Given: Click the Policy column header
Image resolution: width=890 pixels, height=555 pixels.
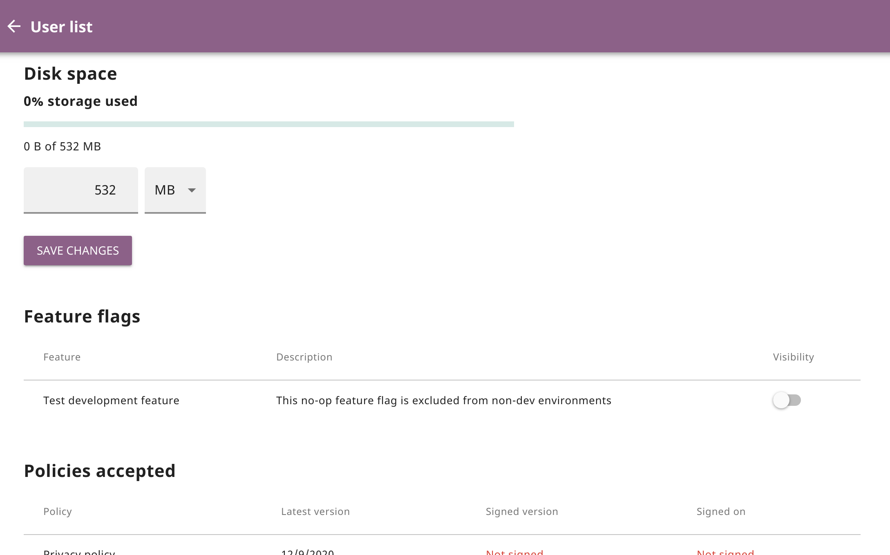Looking at the screenshot, I should point(58,512).
